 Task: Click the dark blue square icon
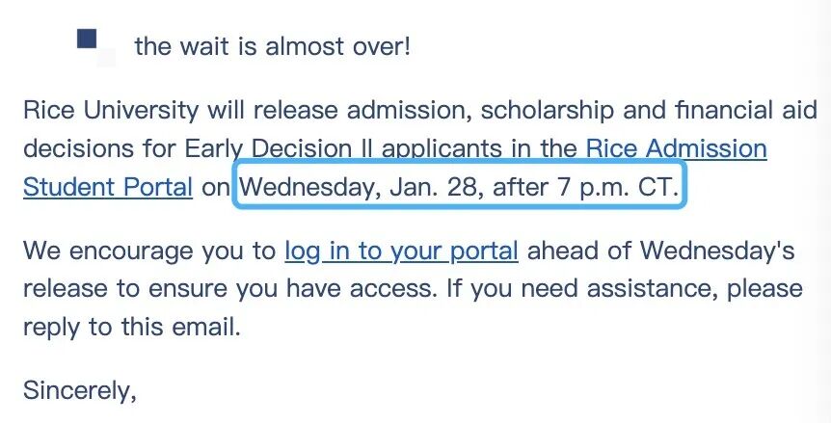click(x=87, y=40)
